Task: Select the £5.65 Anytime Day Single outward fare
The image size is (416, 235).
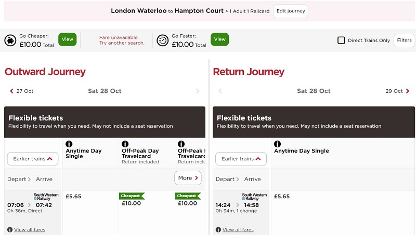Action: [x=73, y=197]
